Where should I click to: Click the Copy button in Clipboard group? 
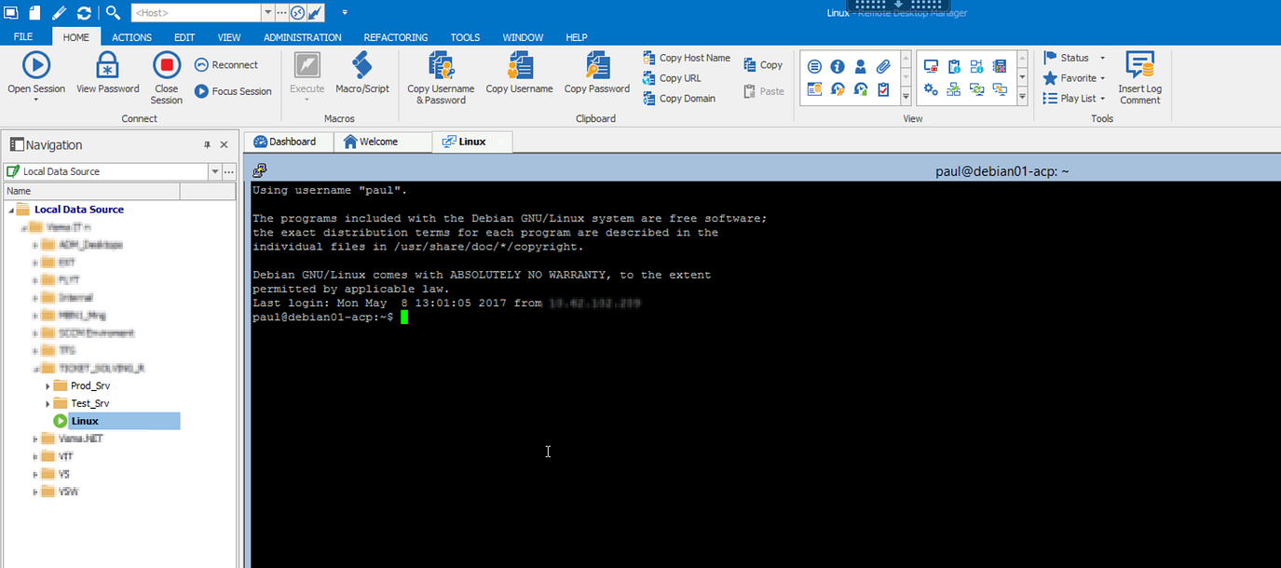point(763,65)
